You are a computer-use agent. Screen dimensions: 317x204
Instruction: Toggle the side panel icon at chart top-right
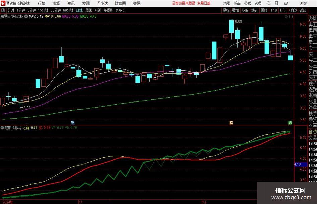click(x=291, y=17)
